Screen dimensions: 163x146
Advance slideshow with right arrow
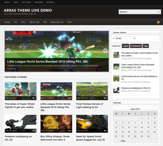tap(105, 50)
